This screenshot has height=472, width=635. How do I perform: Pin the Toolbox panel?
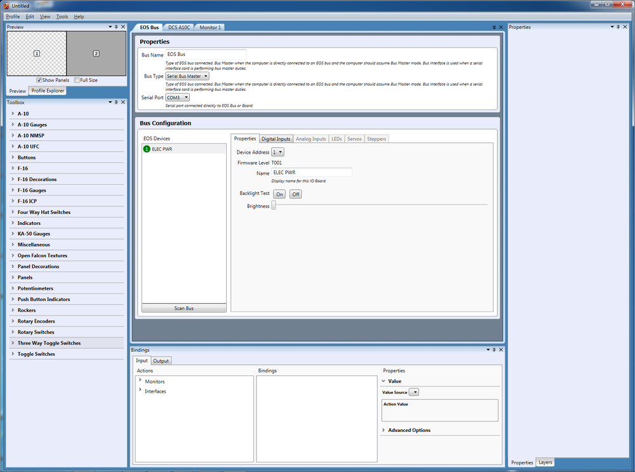(x=116, y=102)
